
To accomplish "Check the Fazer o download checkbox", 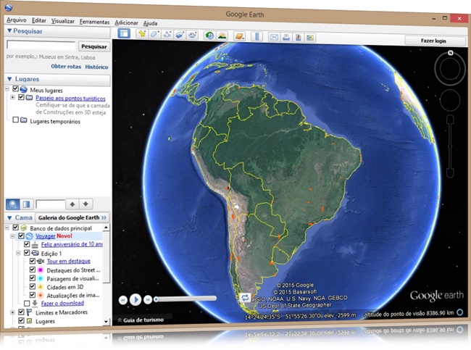I will [x=27, y=303].
